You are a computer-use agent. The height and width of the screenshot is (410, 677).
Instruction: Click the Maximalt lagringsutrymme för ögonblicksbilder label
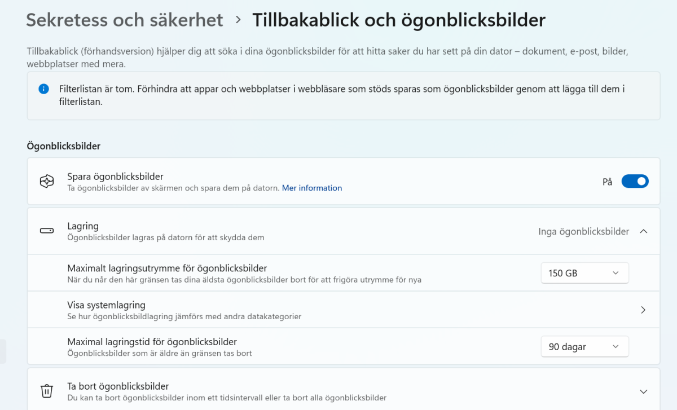click(x=167, y=268)
